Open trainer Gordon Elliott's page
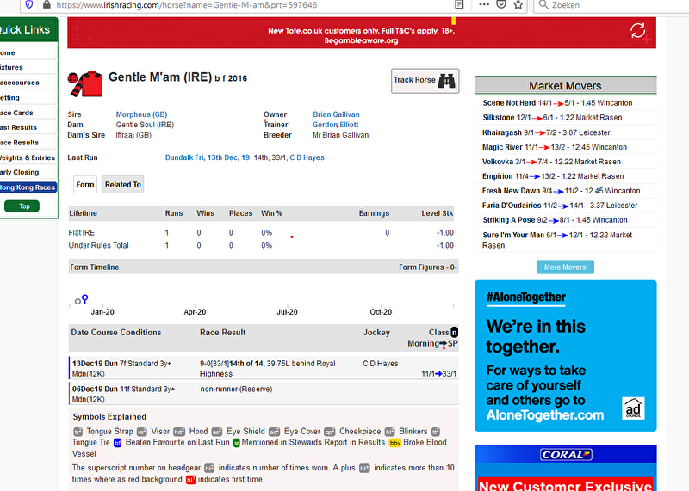689x491 pixels. point(335,125)
